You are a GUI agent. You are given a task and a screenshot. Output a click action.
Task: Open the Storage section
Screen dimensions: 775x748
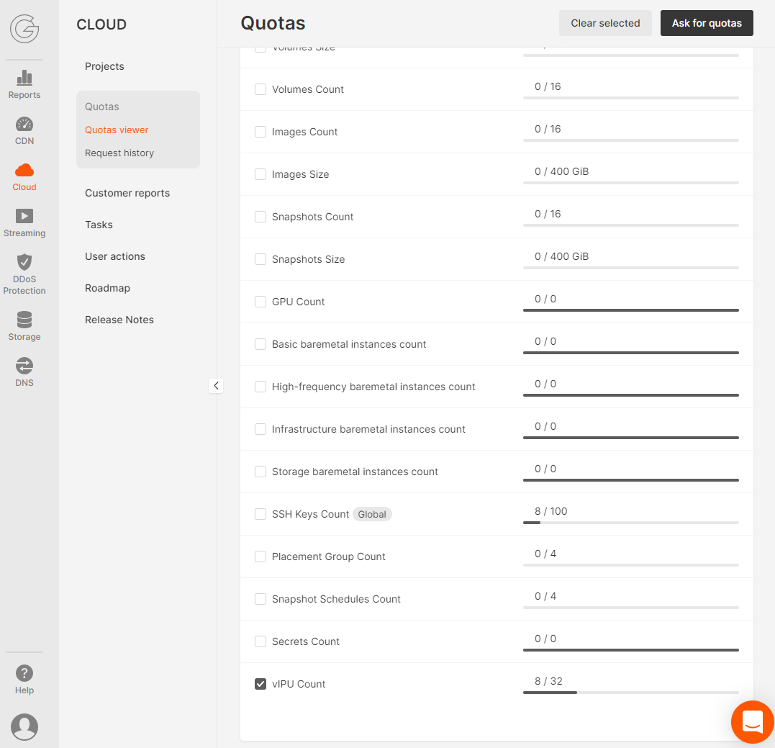(24, 325)
